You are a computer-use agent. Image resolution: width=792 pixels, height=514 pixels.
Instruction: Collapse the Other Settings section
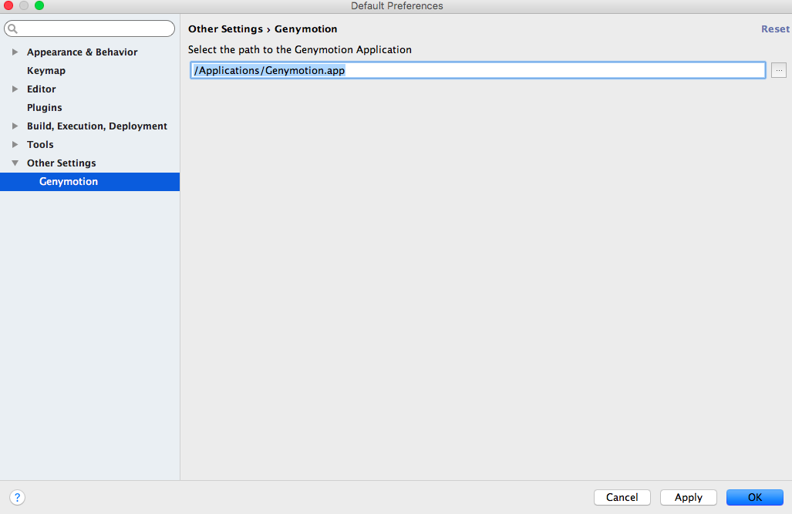click(x=15, y=163)
